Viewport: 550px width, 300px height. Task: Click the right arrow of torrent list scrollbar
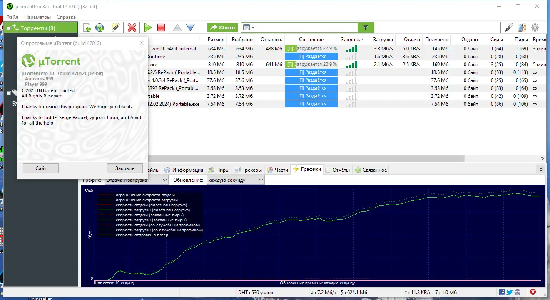[543, 159]
